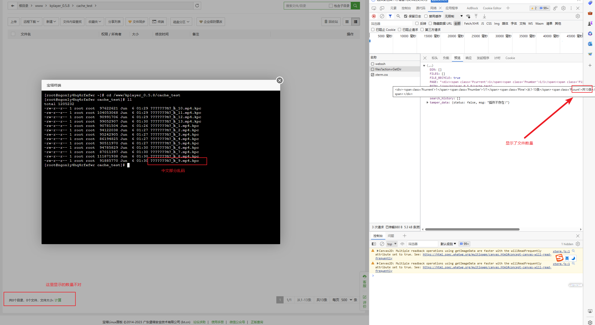
Task: Open 磁盘分区 dropdown
Action: point(181,22)
